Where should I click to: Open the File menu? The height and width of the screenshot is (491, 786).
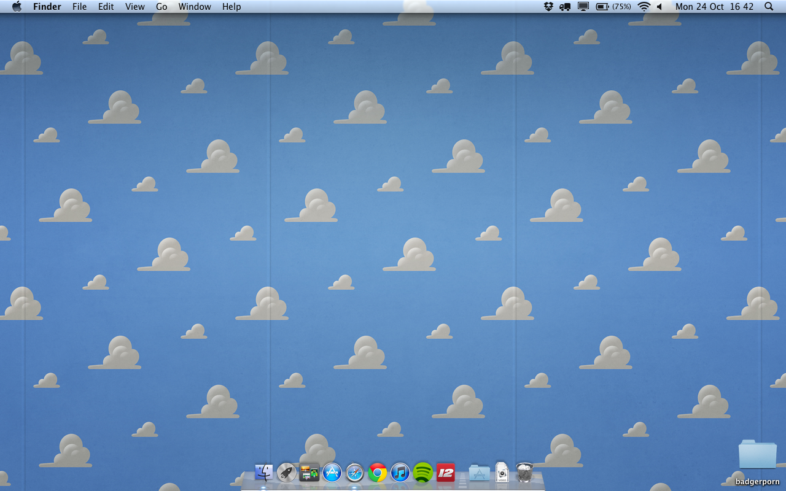point(79,7)
